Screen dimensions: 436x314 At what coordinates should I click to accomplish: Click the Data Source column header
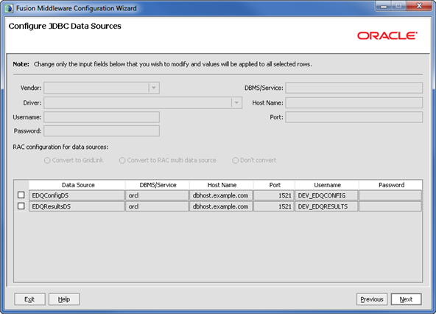(x=77, y=185)
